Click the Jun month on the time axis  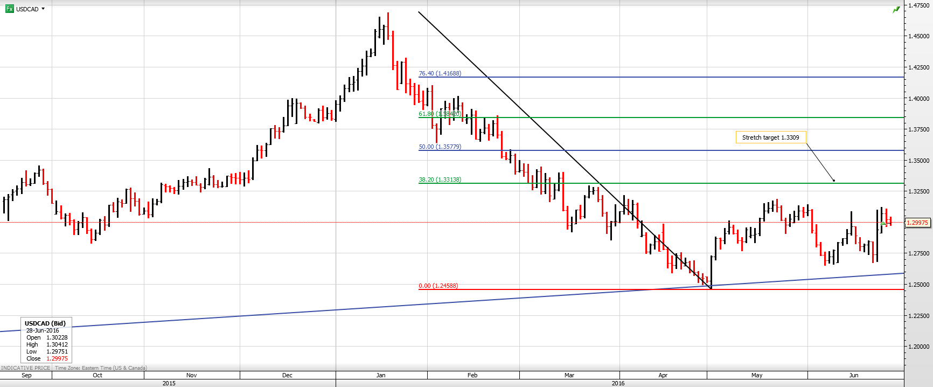coord(853,375)
